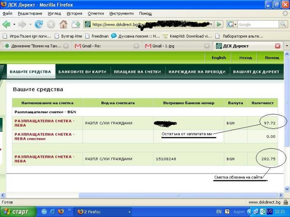Open the tab list dropdown arrow
This screenshot has width=290, height=217.
287,46
